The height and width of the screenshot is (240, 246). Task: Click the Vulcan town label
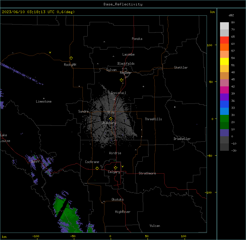(x=155, y=226)
